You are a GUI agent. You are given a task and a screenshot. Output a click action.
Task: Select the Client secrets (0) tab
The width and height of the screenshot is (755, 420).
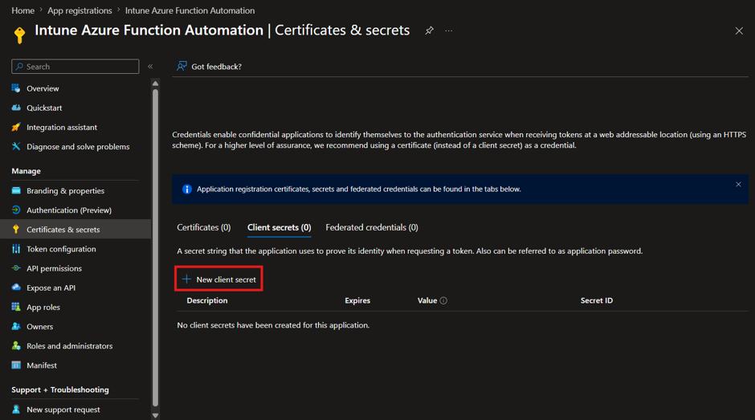(x=280, y=227)
